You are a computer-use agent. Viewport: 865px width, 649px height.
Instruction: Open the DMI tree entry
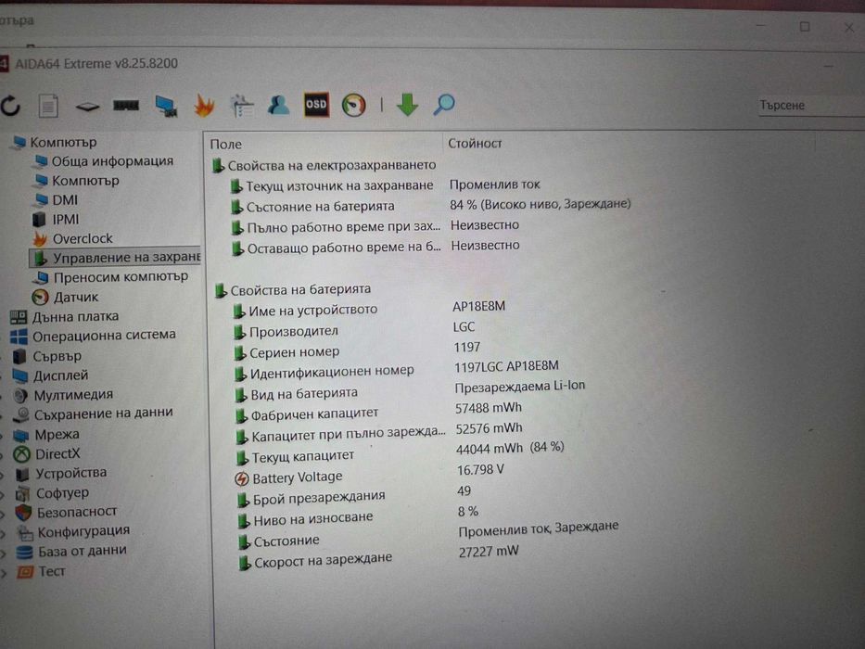coord(57,199)
